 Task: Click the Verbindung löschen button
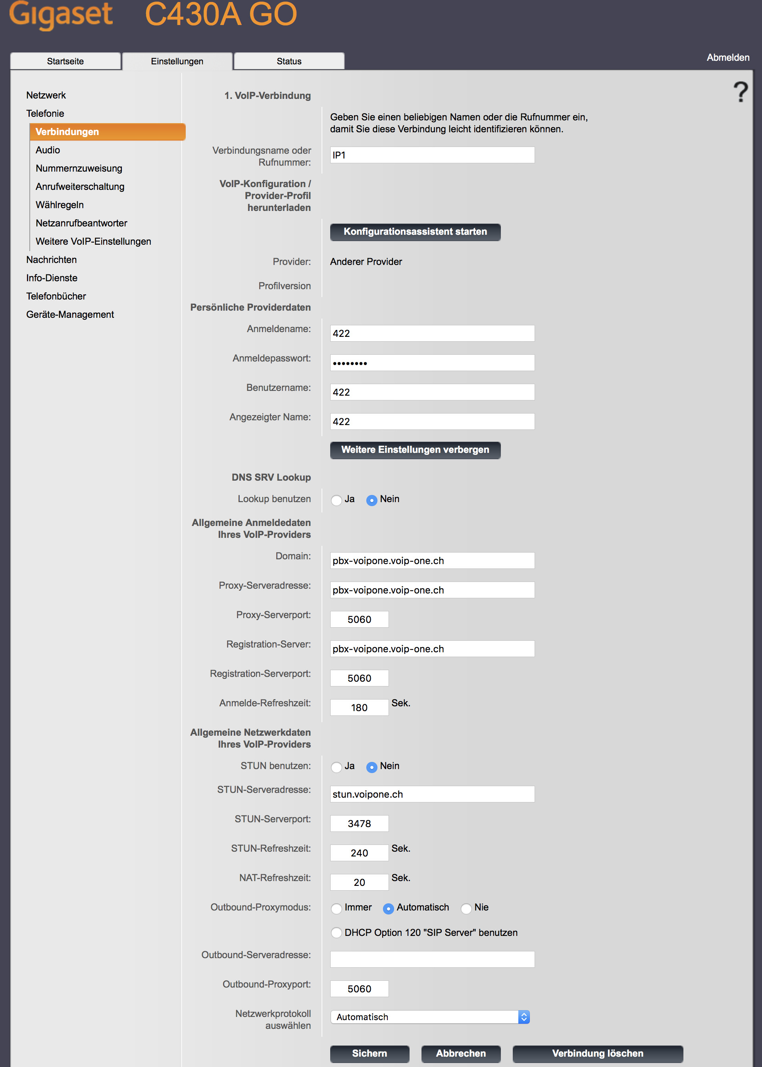[x=598, y=1054]
